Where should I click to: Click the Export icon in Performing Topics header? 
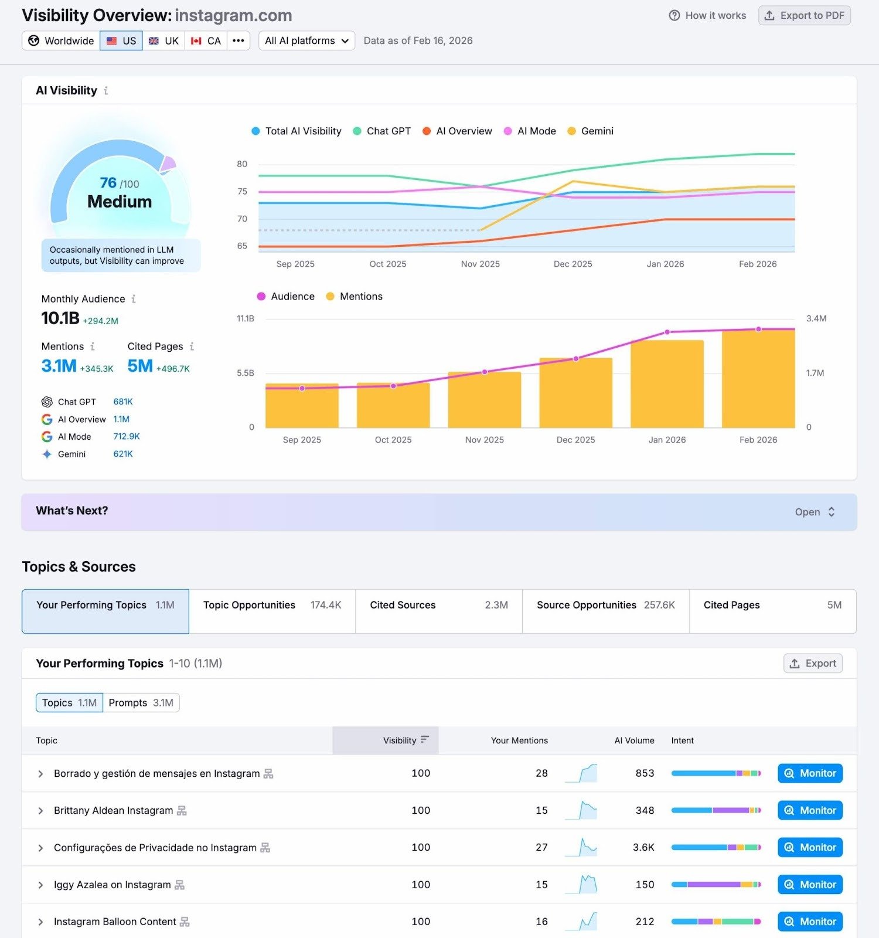click(795, 664)
